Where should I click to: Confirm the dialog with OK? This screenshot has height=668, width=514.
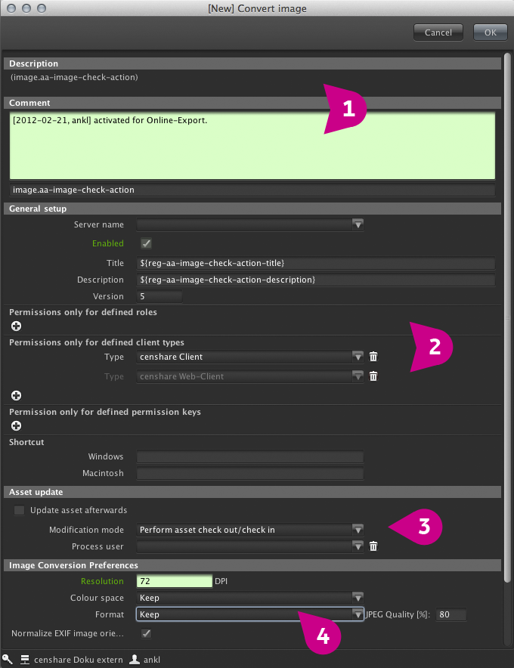click(490, 32)
